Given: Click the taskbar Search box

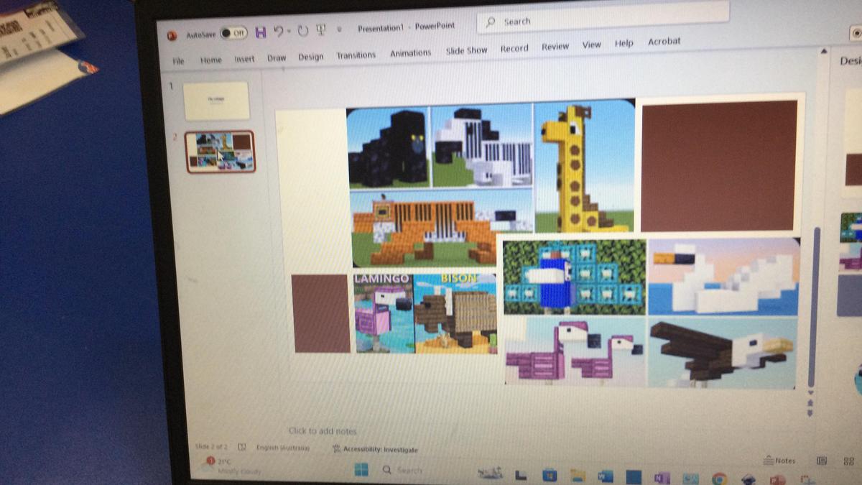Looking at the screenshot, I should 404,470.
